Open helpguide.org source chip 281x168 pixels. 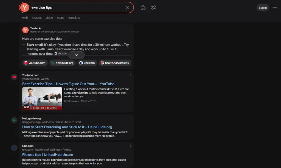coord(62,63)
